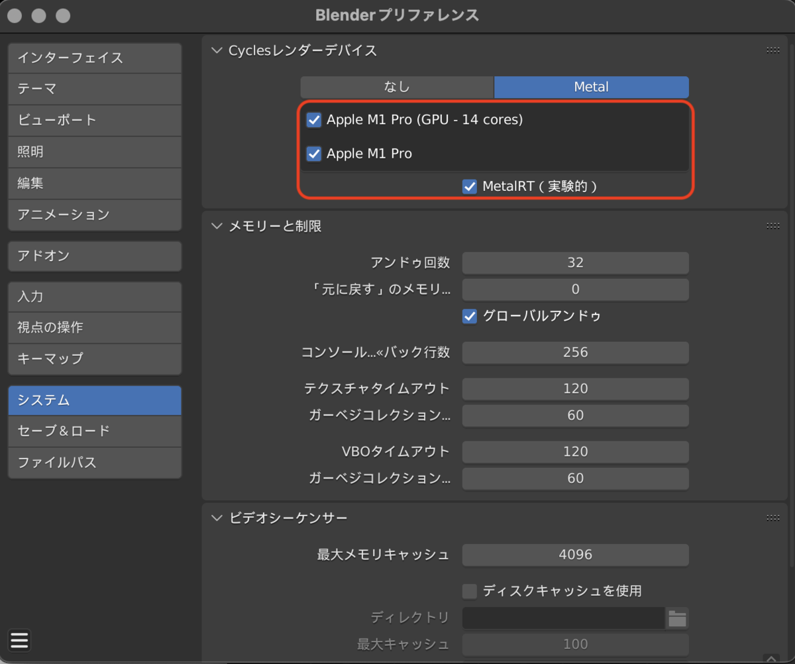Click garbage collection field below テクスチャタイムアウト
The width and height of the screenshot is (795, 664).
point(575,415)
